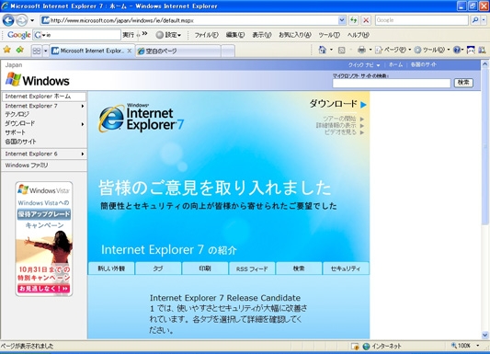Open Favorites Center star icon
490x354 pixels.
6,50
